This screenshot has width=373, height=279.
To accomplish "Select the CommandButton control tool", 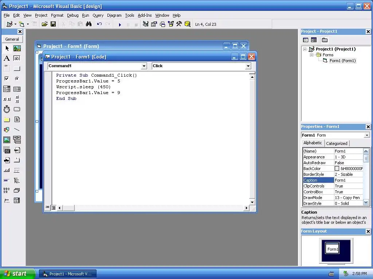I will [17, 69].
